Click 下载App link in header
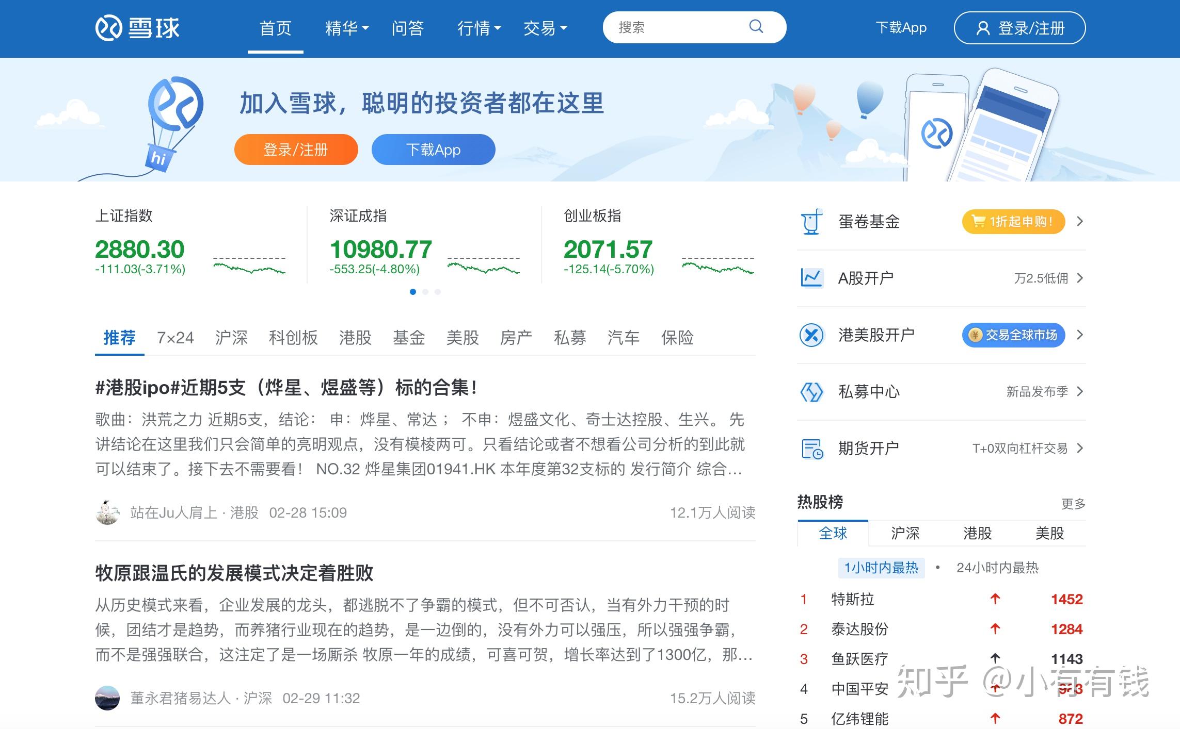Screen dimensions: 1180x729 pyautogui.click(x=901, y=28)
